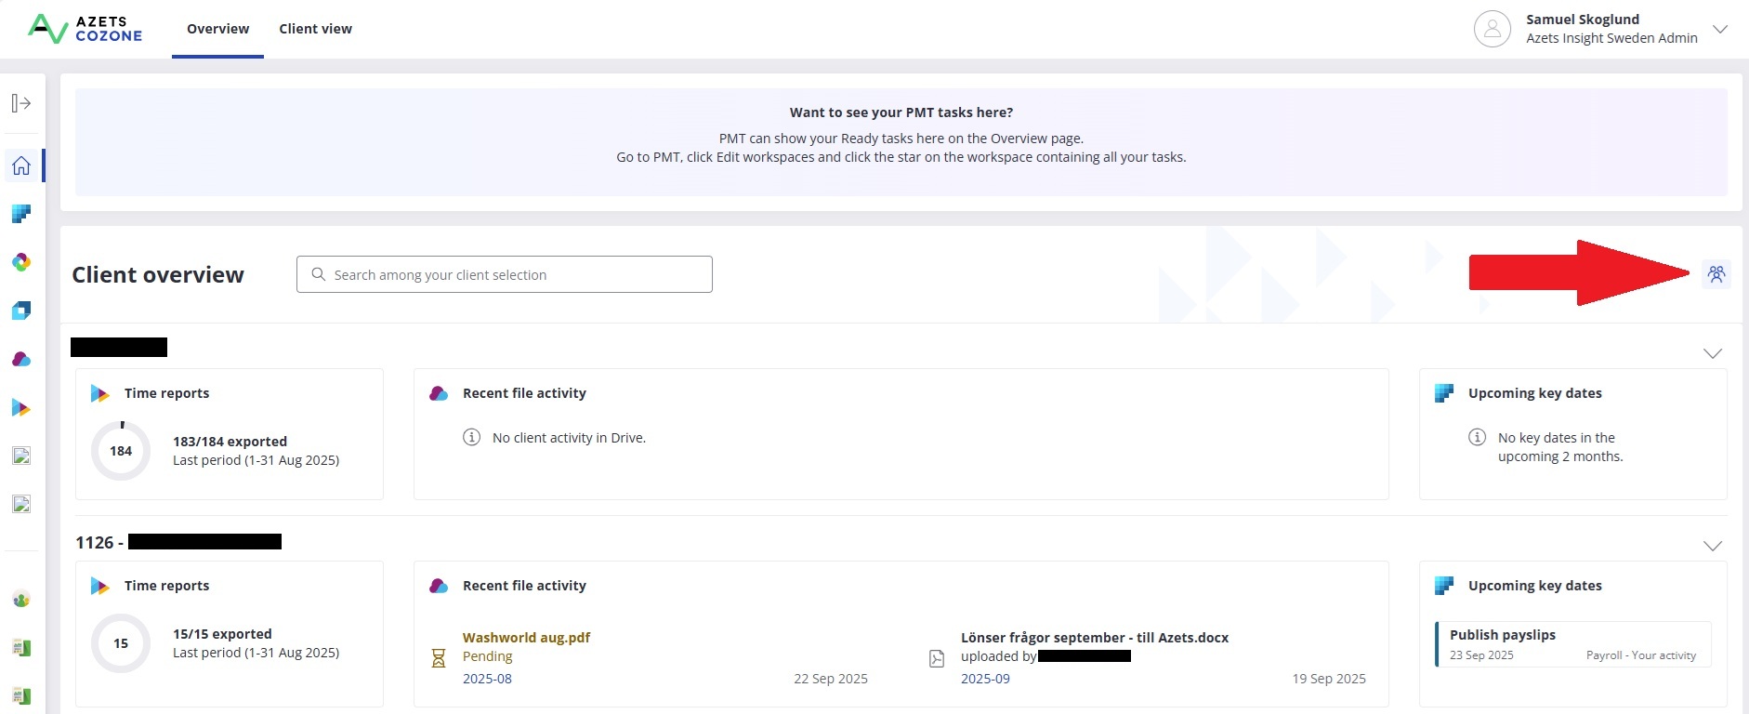Switch to the Client view tab
The image size is (1749, 714).
316,29
